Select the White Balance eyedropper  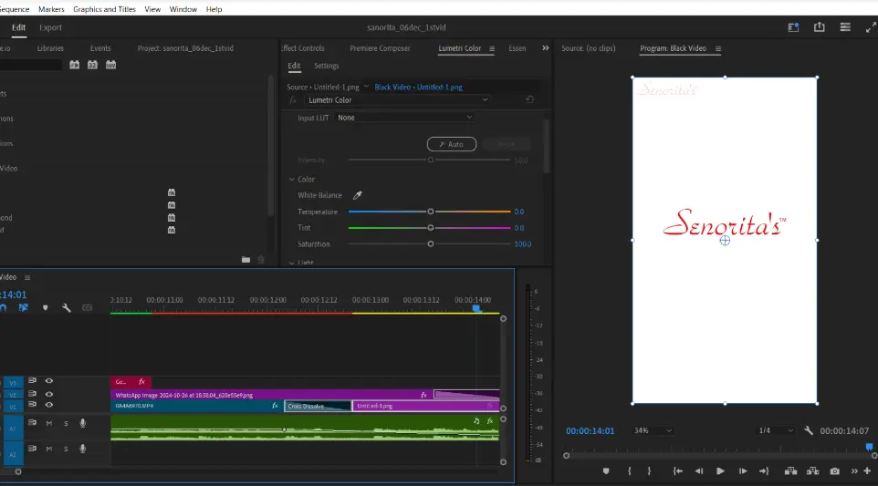point(357,195)
